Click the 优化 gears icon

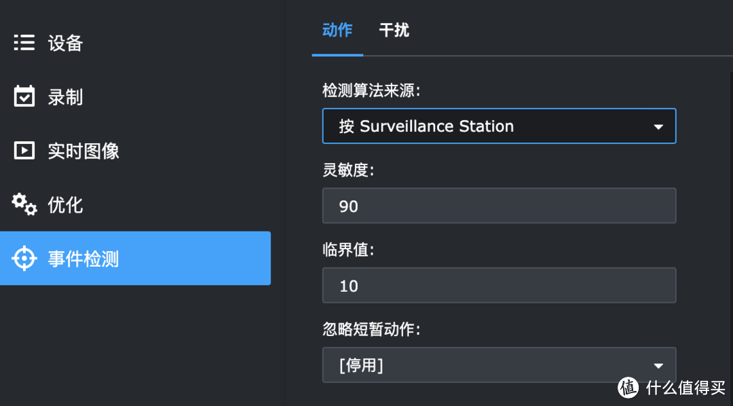(x=24, y=204)
